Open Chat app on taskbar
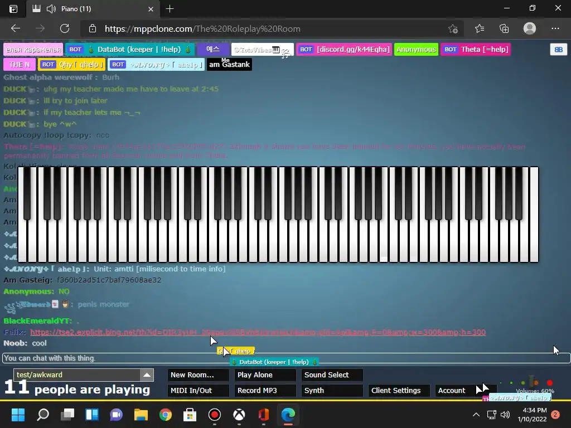571x428 pixels. 116,415
